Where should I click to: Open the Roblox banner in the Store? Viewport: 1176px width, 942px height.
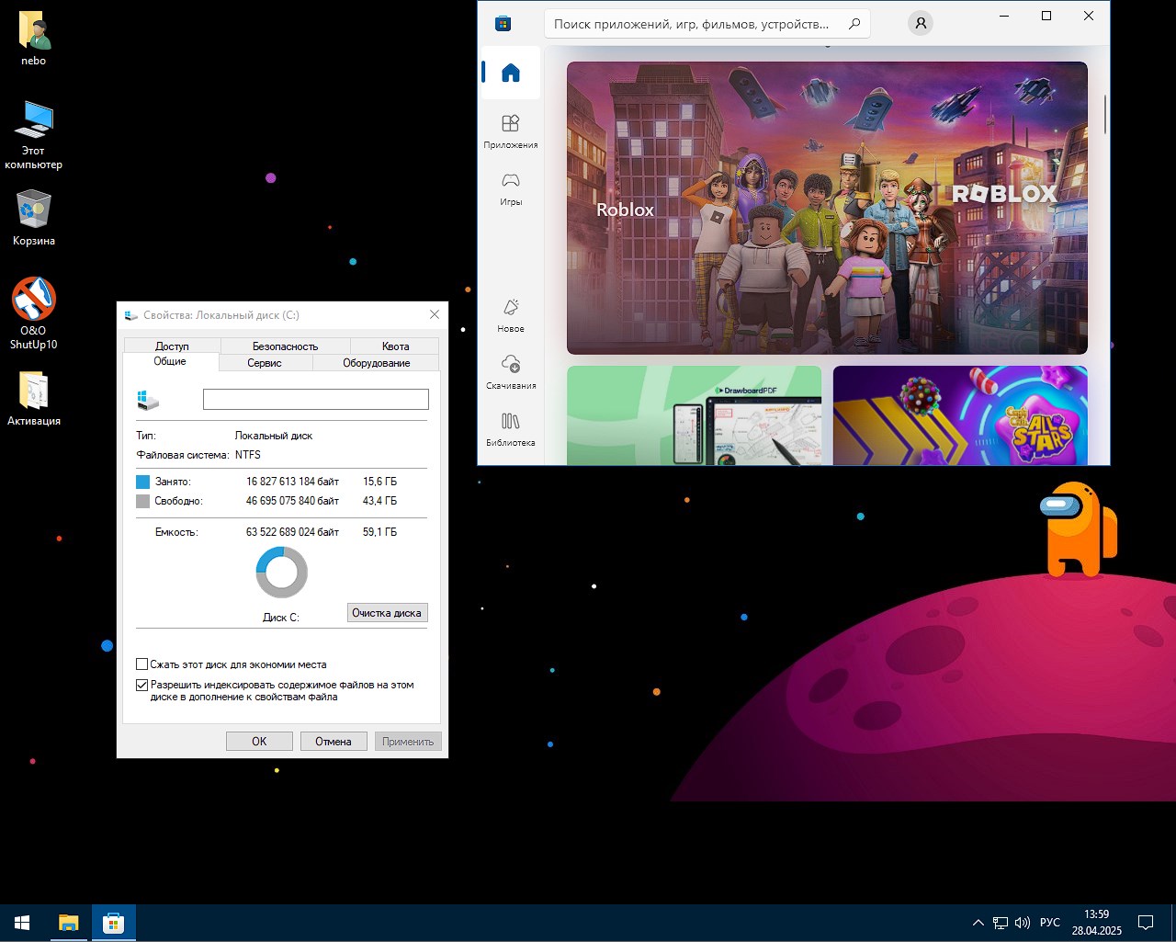[827, 208]
